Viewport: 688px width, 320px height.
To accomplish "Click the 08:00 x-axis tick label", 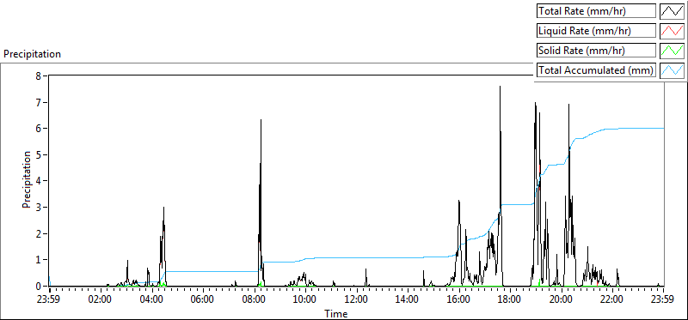I will click(x=254, y=300).
